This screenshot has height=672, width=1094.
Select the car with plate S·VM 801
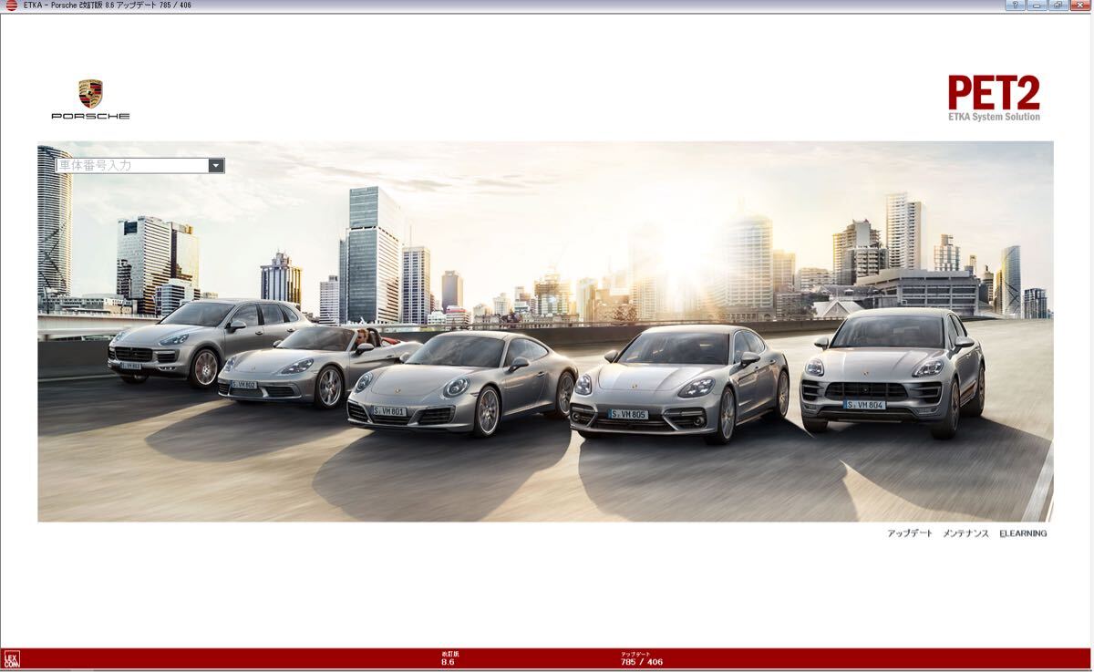pyautogui.click(x=461, y=383)
